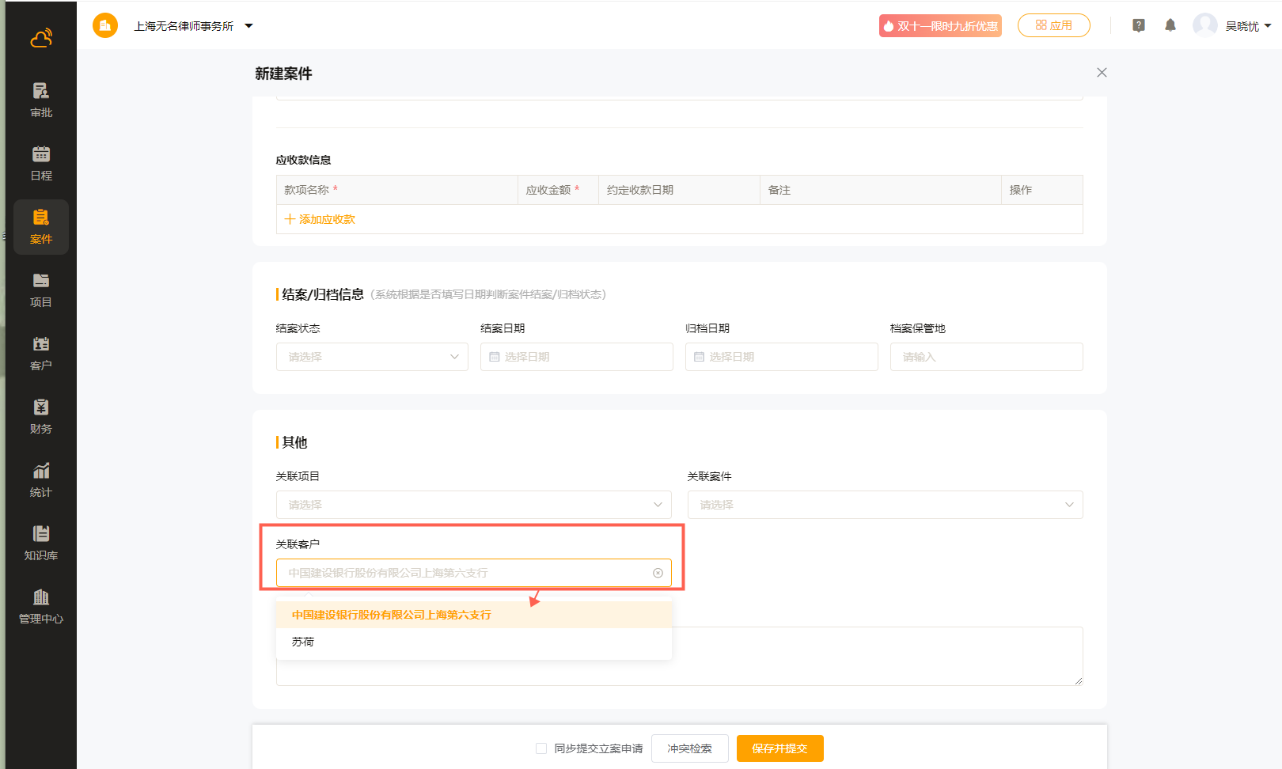Screen dimensions: 1282x769
Task: Go to 项目 projects in sidebar
Action: (41, 290)
